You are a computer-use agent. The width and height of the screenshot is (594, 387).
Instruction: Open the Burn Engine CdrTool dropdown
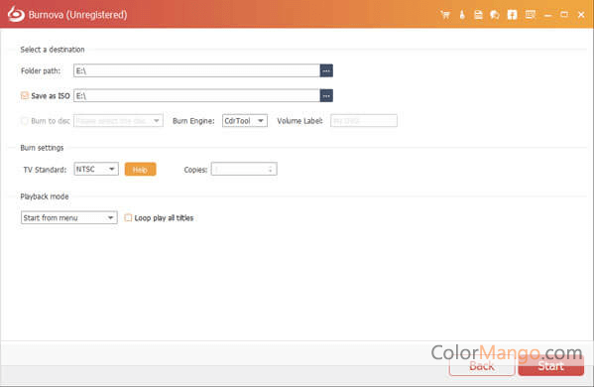245,121
